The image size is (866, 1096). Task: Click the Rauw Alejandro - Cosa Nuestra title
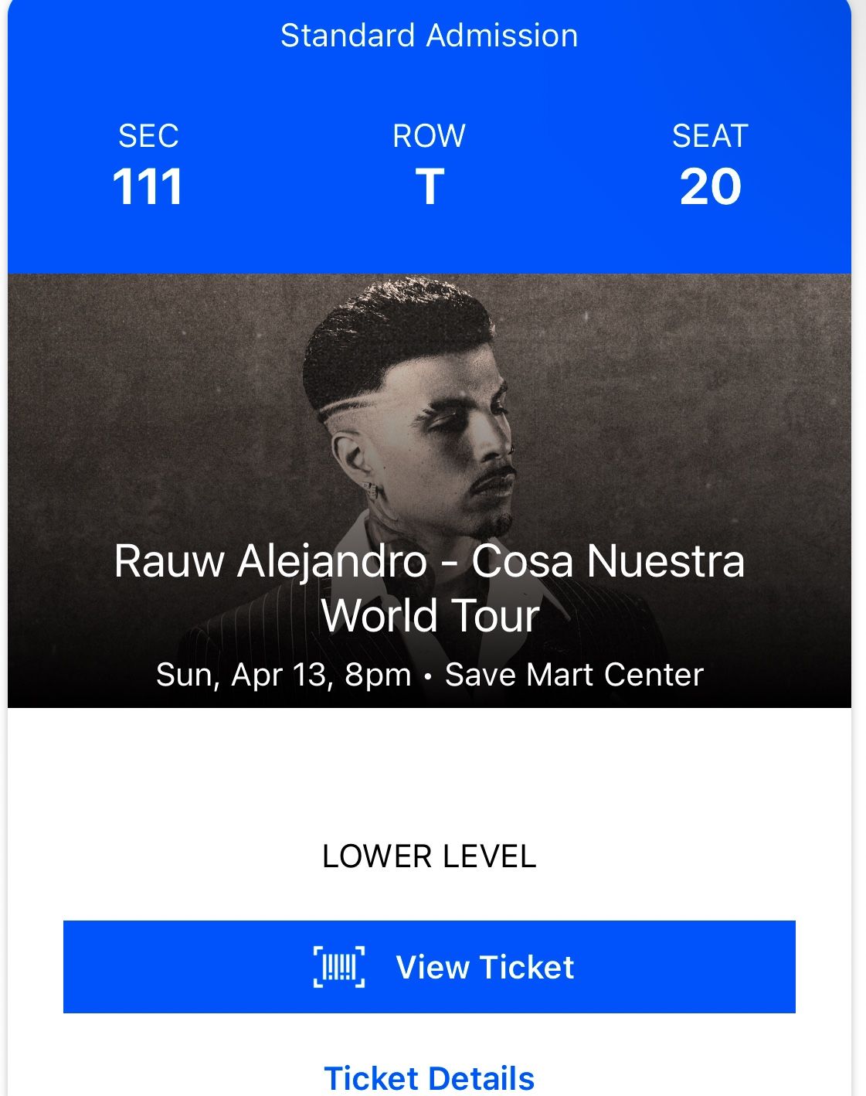click(430, 560)
